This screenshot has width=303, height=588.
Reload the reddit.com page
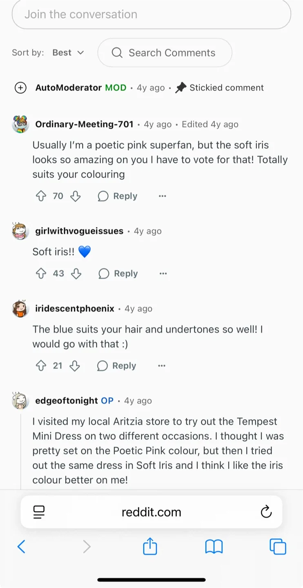tap(266, 512)
